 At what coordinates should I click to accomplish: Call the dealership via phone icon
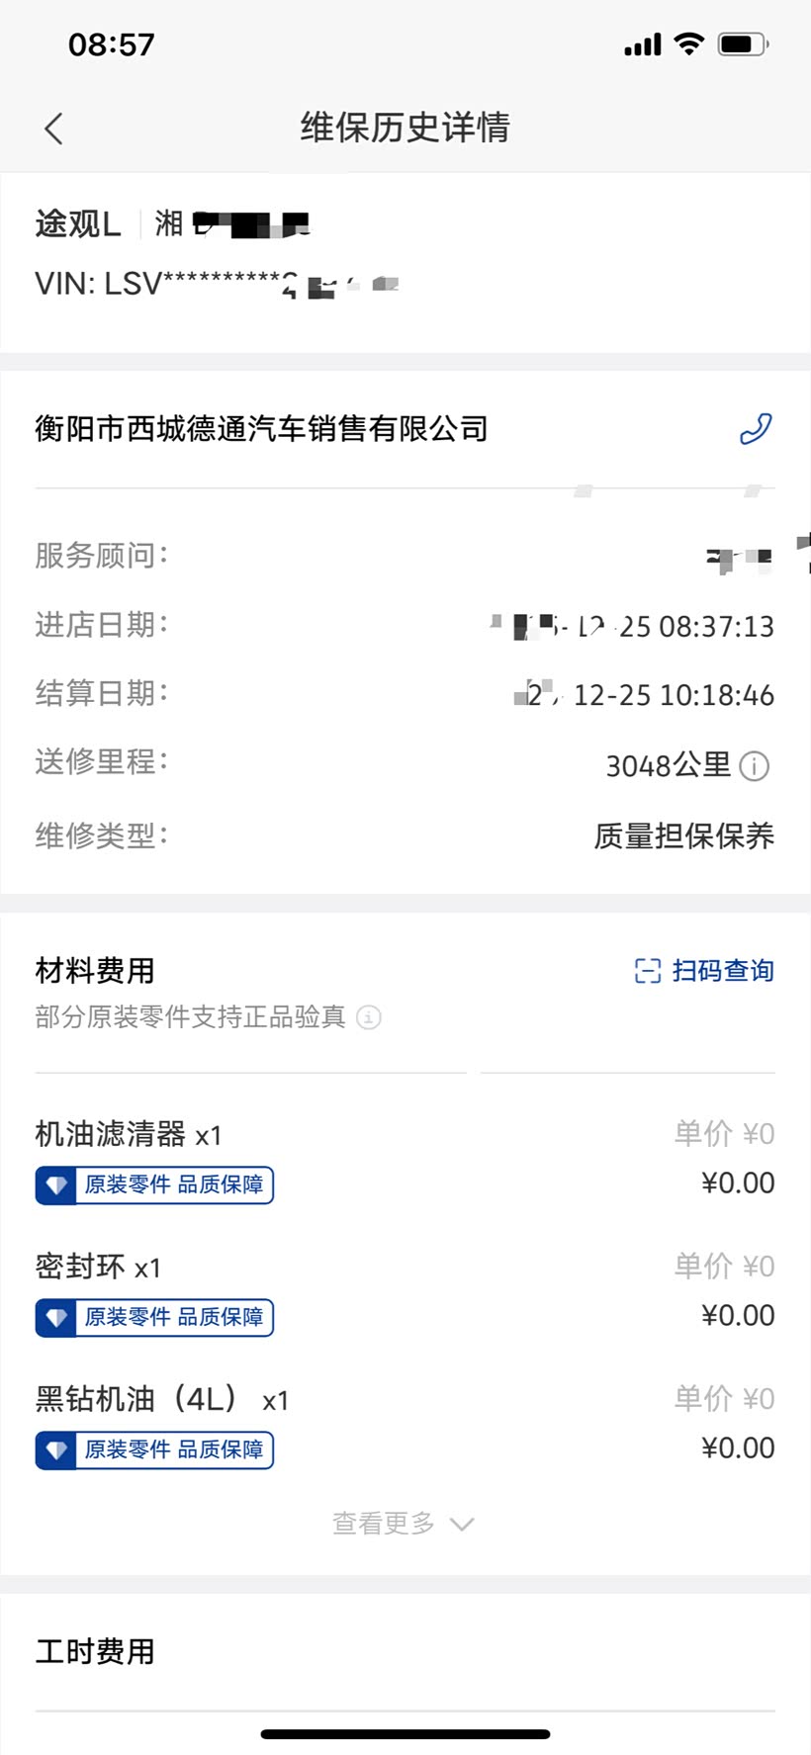(x=756, y=429)
